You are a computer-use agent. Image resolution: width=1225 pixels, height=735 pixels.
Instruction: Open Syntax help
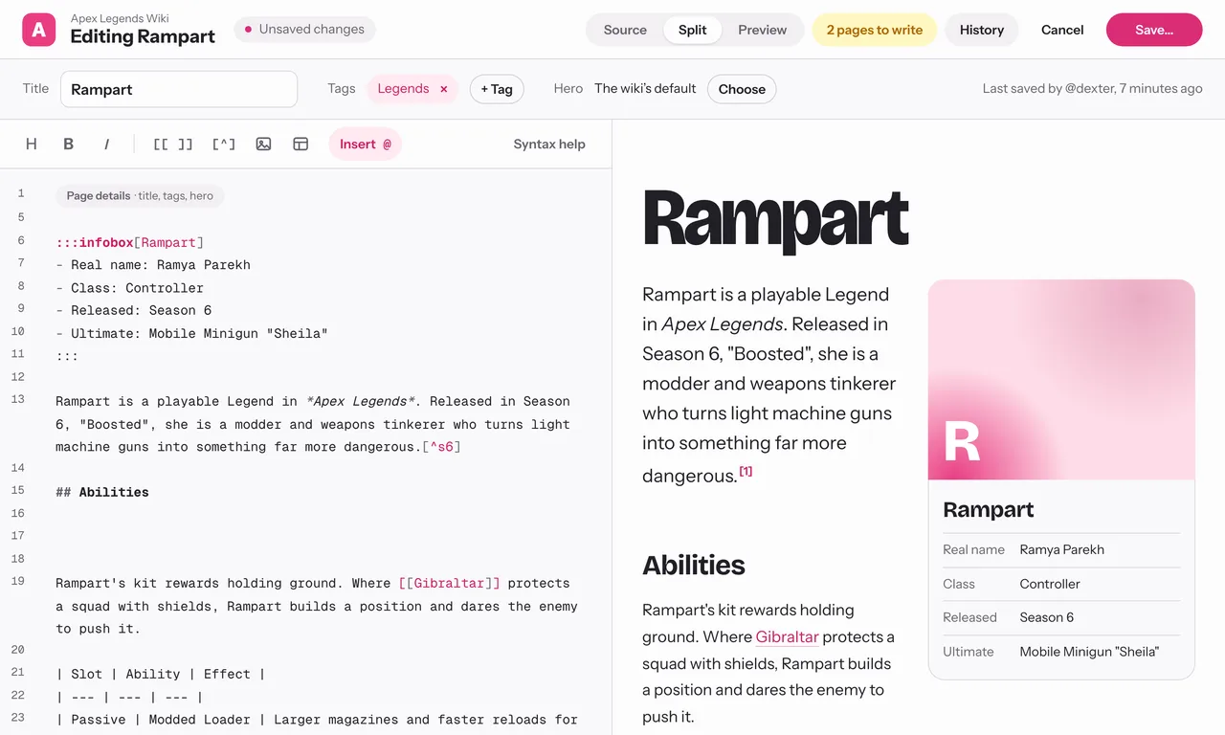tap(549, 144)
